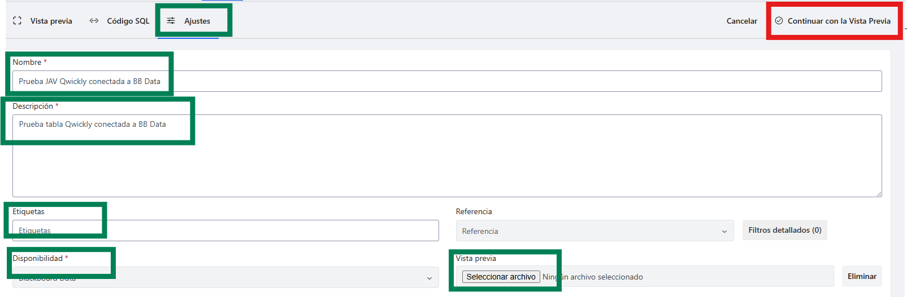
Task: Click the Referencia dropdown chevron arrow
Action: click(724, 232)
